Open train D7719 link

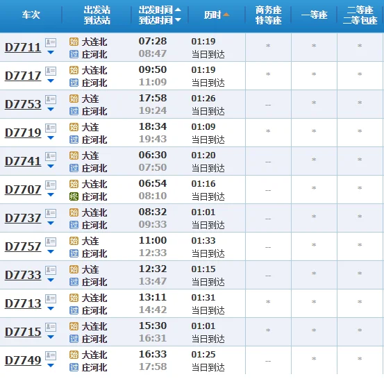23,133
